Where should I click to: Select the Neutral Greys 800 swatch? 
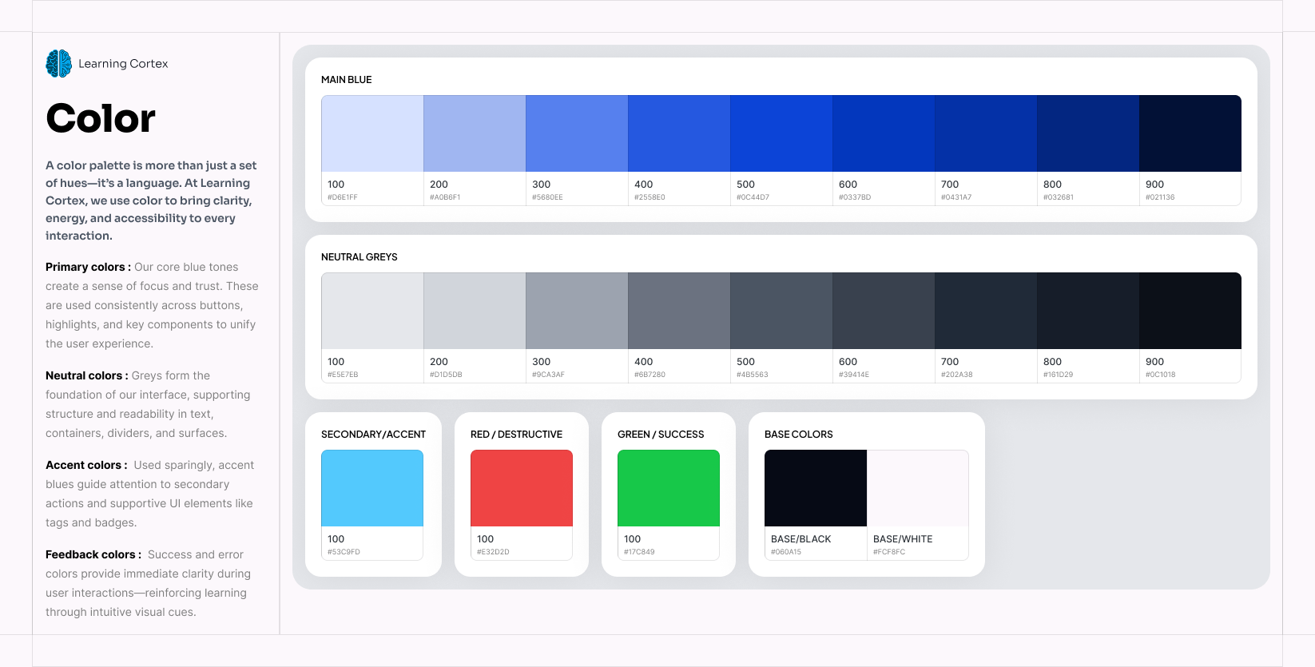[x=1088, y=311]
